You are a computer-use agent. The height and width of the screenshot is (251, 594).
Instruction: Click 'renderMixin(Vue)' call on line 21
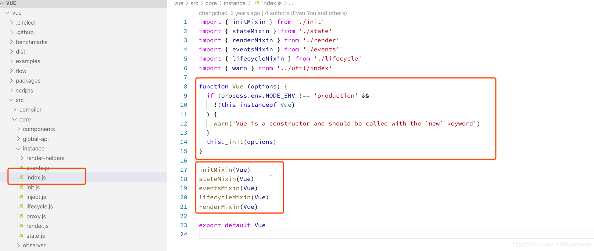click(228, 207)
